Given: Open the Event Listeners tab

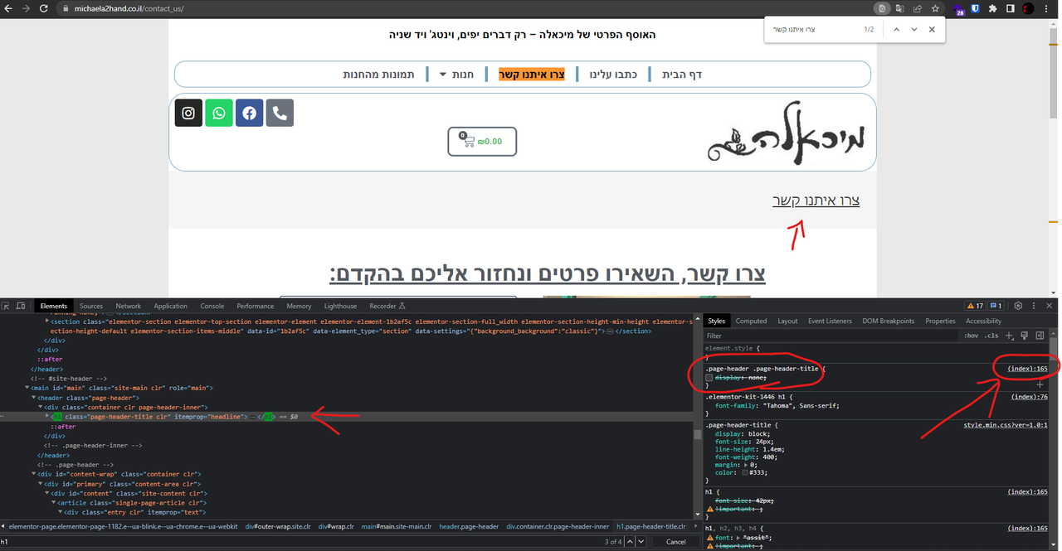Looking at the screenshot, I should (x=830, y=321).
